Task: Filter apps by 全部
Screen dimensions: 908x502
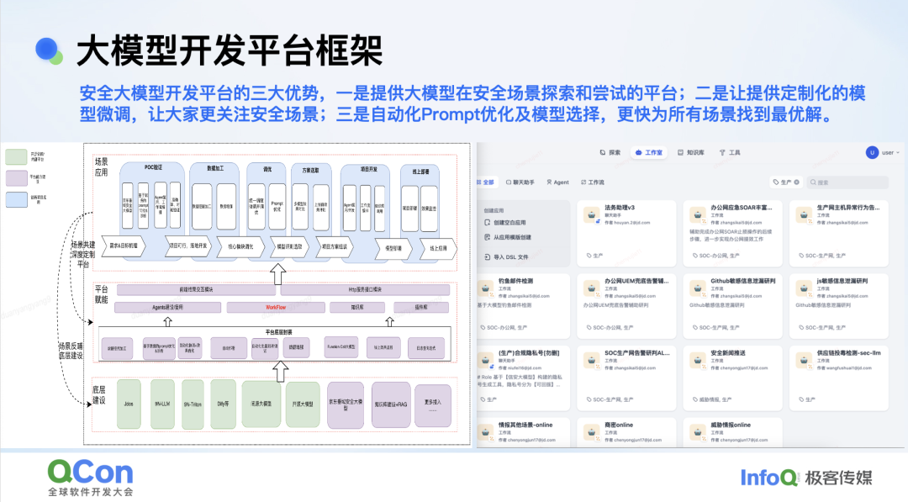Action: pyautogui.click(x=485, y=182)
